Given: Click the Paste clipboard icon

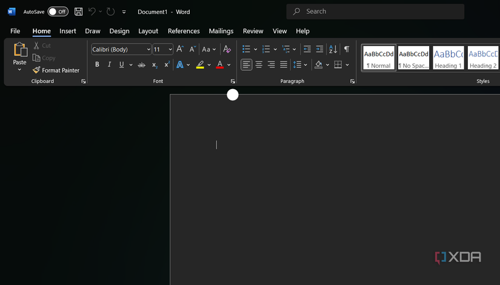Looking at the screenshot, I should tap(20, 50).
